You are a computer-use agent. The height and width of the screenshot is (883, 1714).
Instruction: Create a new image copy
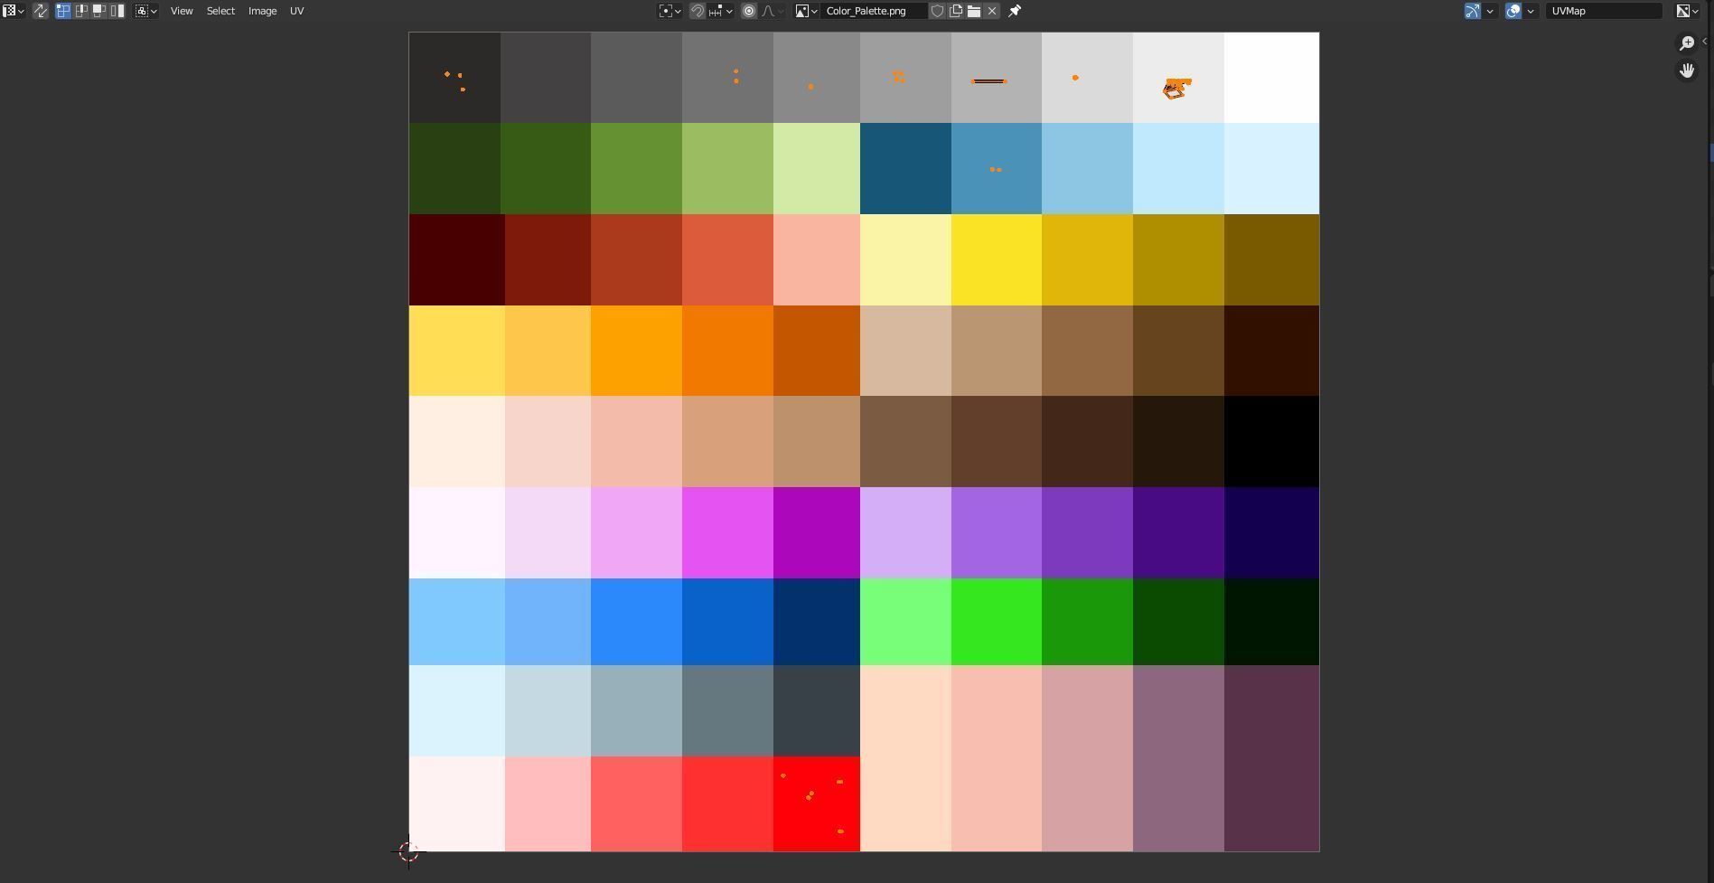point(956,11)
